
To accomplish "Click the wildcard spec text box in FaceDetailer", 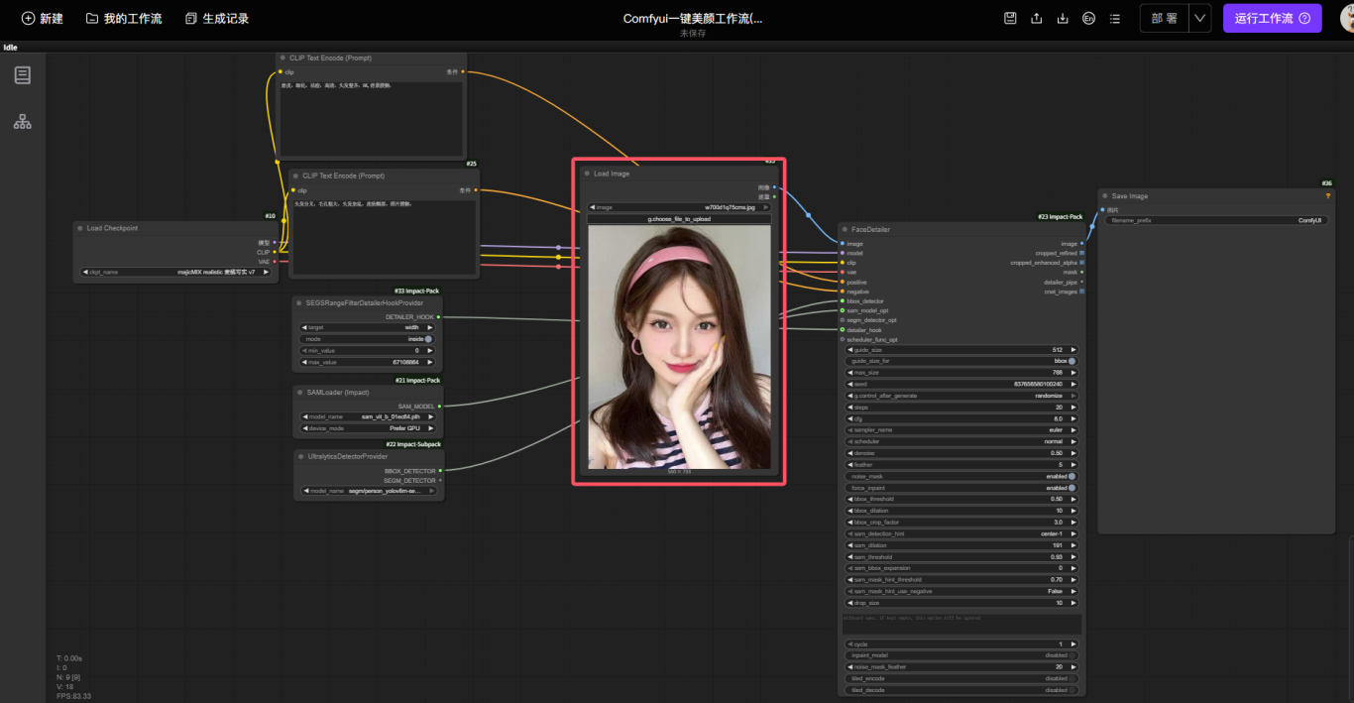I will pyautogui.click(x=961, y=624).
